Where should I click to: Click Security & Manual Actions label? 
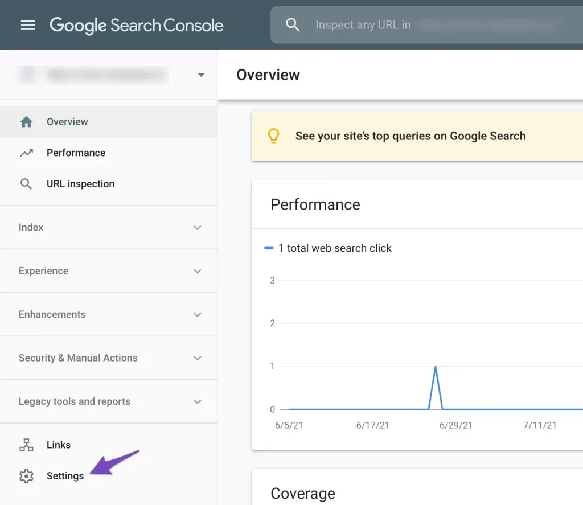point(78,358)
